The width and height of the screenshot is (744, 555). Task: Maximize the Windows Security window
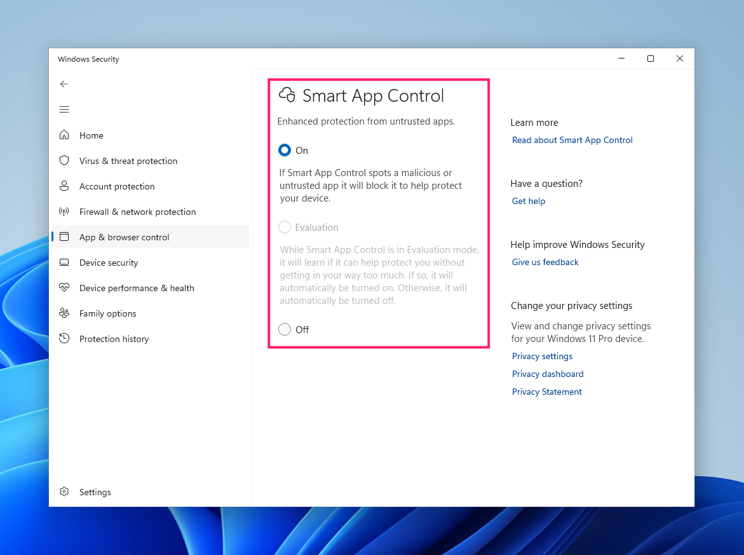tap(651, 58)
